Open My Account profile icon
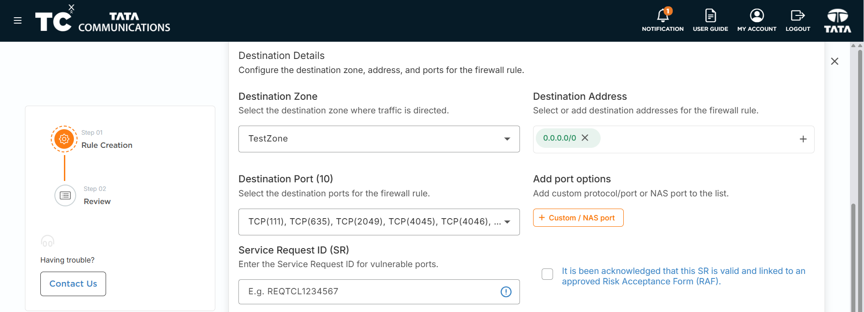The height and width of the screenshot is (312, 864). [x=757, y=15]
